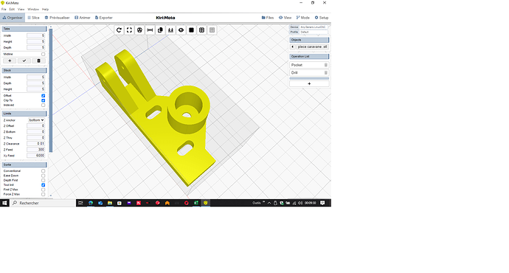Click the Xy Feed input field

coord(35,156)
